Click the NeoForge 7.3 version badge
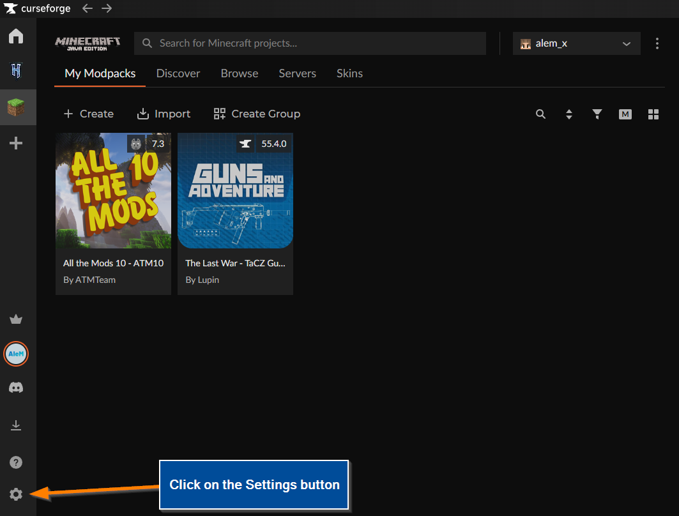Viewport: 679px width, 516px height. [x=148, y=144]
